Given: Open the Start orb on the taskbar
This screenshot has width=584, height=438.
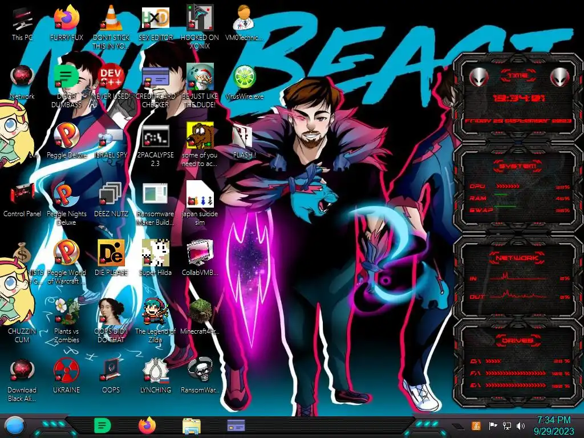Looking at the screenshot, I should click(x=15, y=426).
